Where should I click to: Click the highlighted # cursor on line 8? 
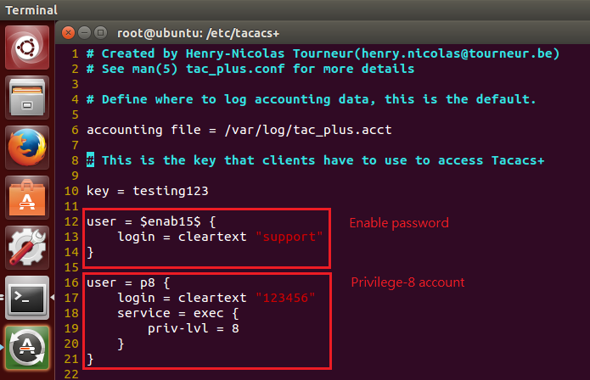tap(90, 160)
